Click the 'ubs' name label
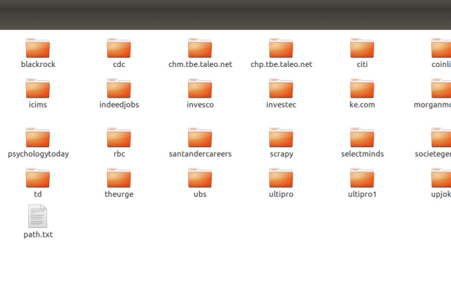The image size is (451, 301). point(200,194)
